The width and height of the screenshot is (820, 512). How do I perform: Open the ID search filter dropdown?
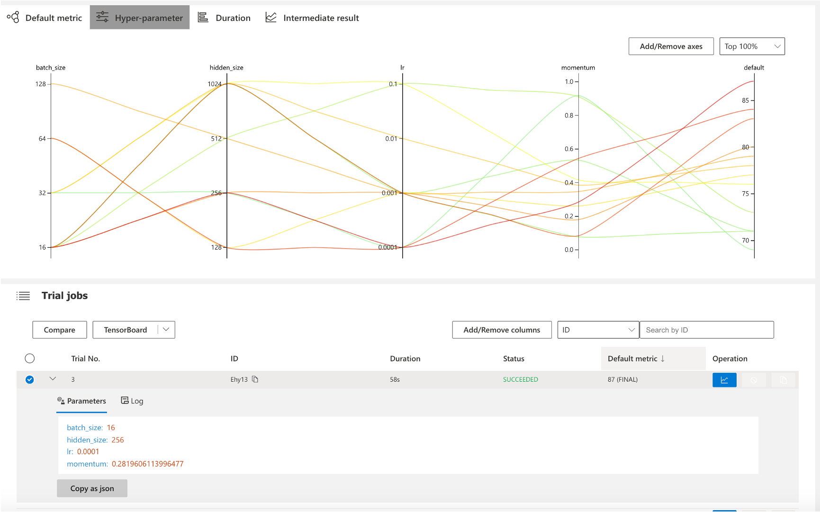click(598, 330)
